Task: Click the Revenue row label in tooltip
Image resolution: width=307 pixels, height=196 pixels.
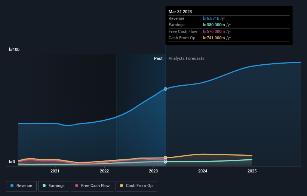Action: pos(176,18)
